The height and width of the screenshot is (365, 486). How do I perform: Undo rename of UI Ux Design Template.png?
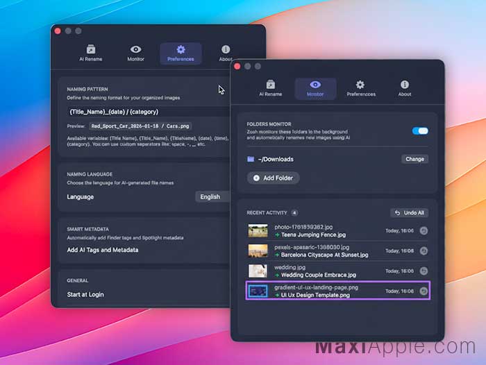[424, 291]
